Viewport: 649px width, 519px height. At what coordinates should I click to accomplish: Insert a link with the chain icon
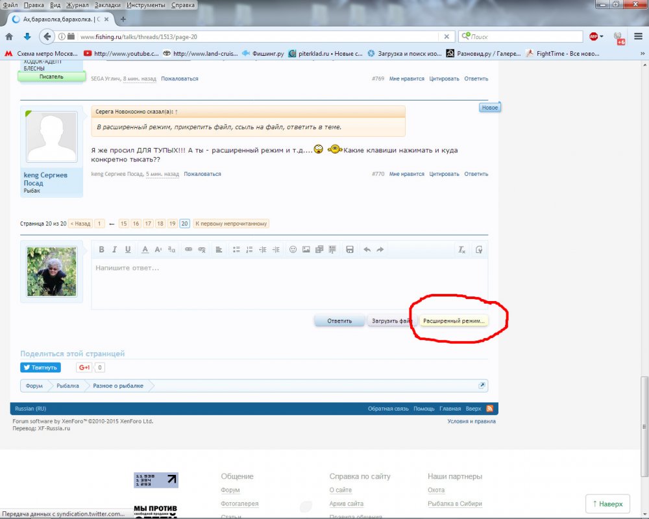point(189,250)
